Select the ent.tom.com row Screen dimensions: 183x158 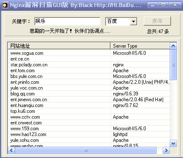(x=89, y=70)
